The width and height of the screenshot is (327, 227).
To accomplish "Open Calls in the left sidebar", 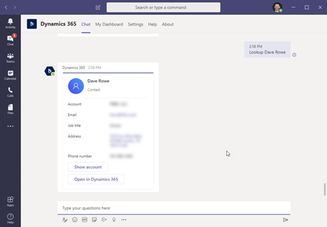I will coord(10,92).
